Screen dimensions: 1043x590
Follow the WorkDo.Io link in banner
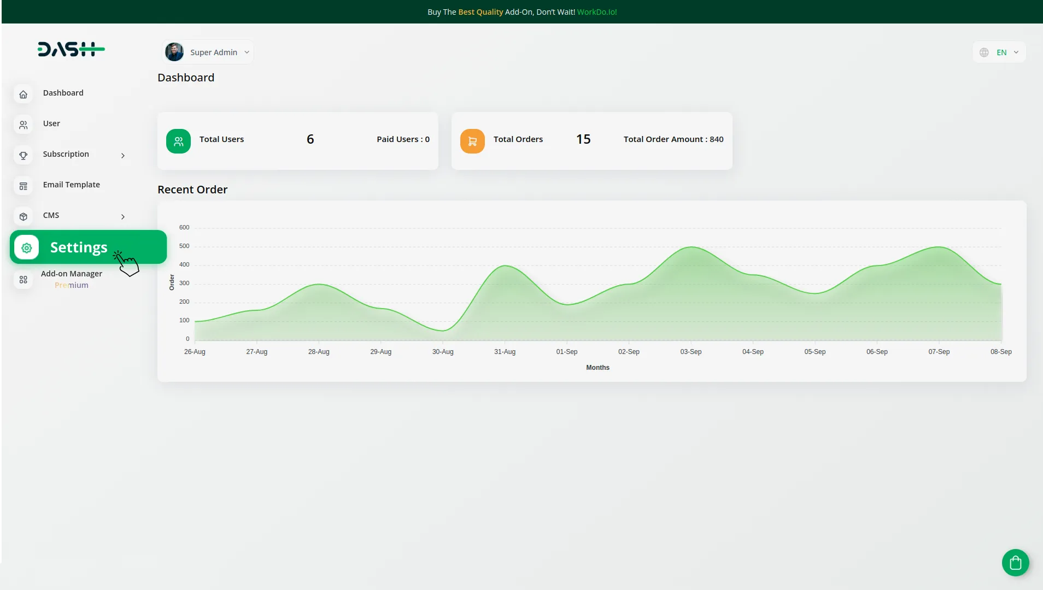597,12
